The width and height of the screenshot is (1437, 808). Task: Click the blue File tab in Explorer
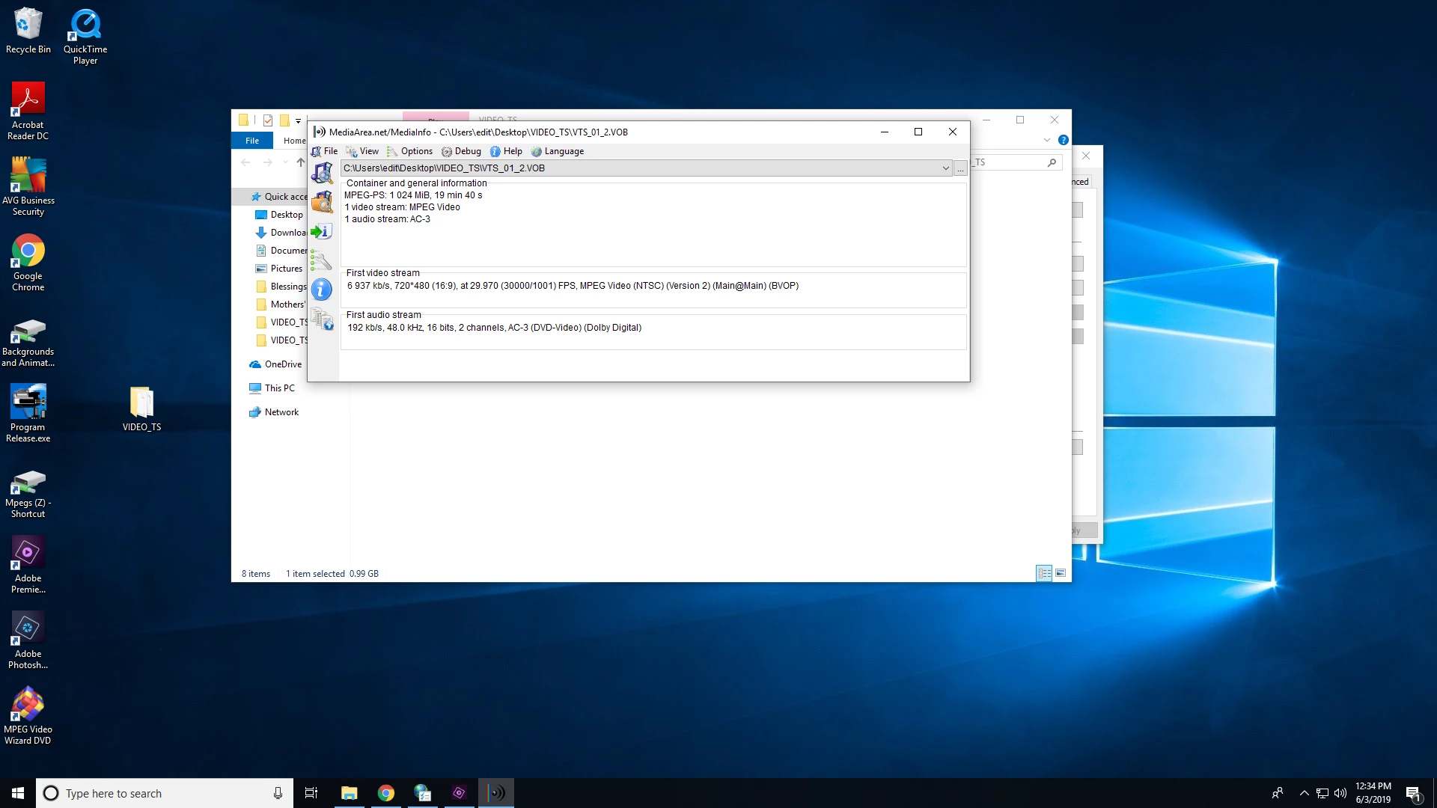tap(252, 141)
